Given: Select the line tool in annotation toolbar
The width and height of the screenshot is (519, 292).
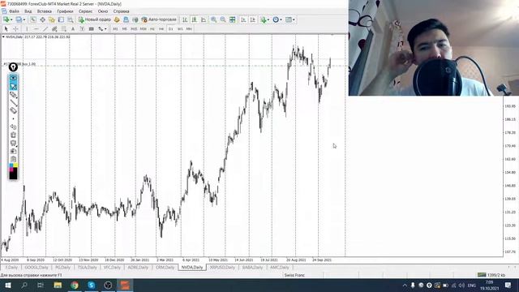Looking at the screenshot, I should point(13,103).
